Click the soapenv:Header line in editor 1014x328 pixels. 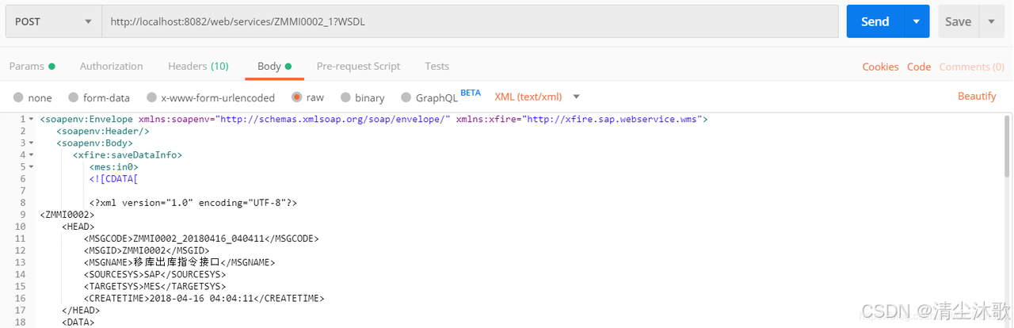[103, 131]
